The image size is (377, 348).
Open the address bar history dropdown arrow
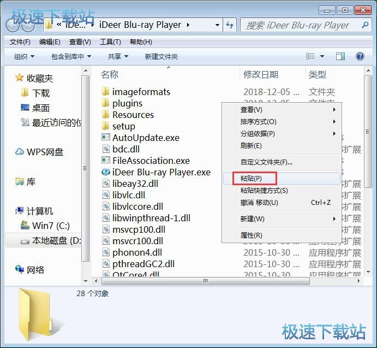coord(217,25)
